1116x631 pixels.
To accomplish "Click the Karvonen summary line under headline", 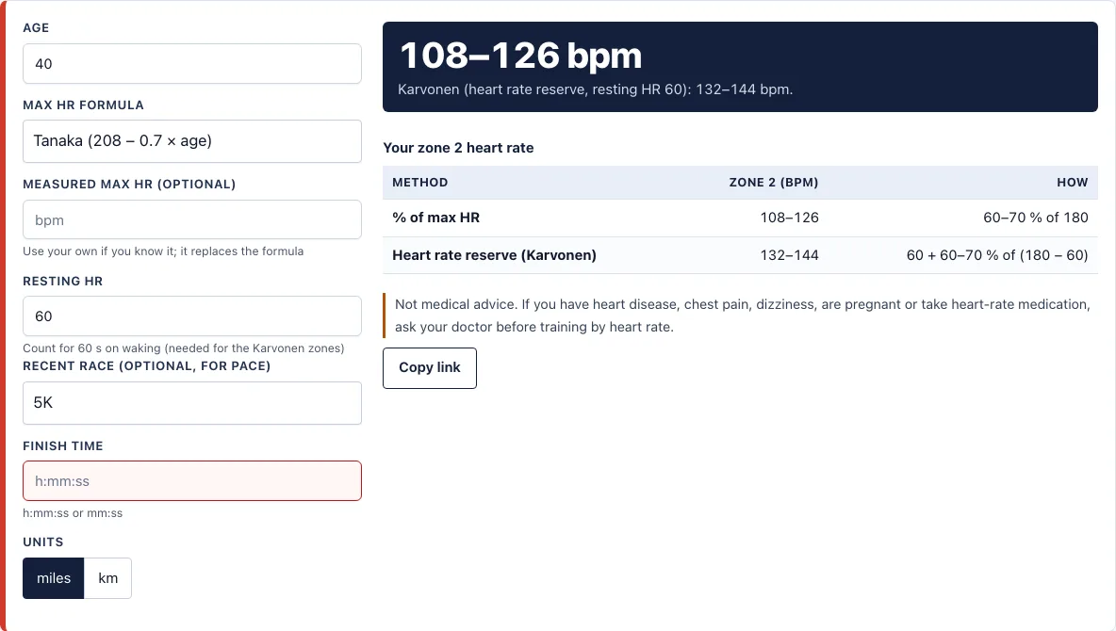I will click(x=595, y=89).
